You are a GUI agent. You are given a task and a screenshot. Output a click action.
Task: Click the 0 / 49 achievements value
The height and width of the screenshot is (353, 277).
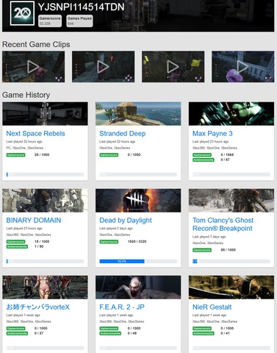(x=132, y=333)
